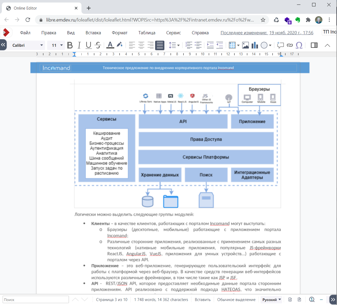Open the Файл menu
The width and height of the screenshot is (337, 305).
25,33
